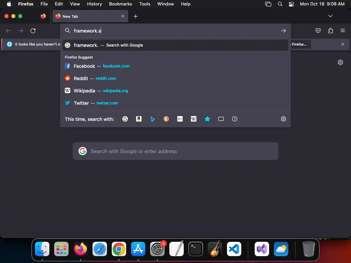Open Stage Manager icon in menu bar
Viewport: 351px width, 263px height.
click(268, 4)
